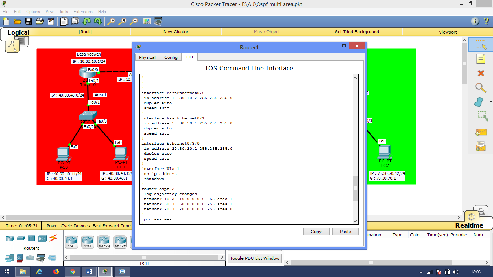Select the 1841 router model
Image resolution: width=493 pixels, height=277 pixels.
[71, 241]
